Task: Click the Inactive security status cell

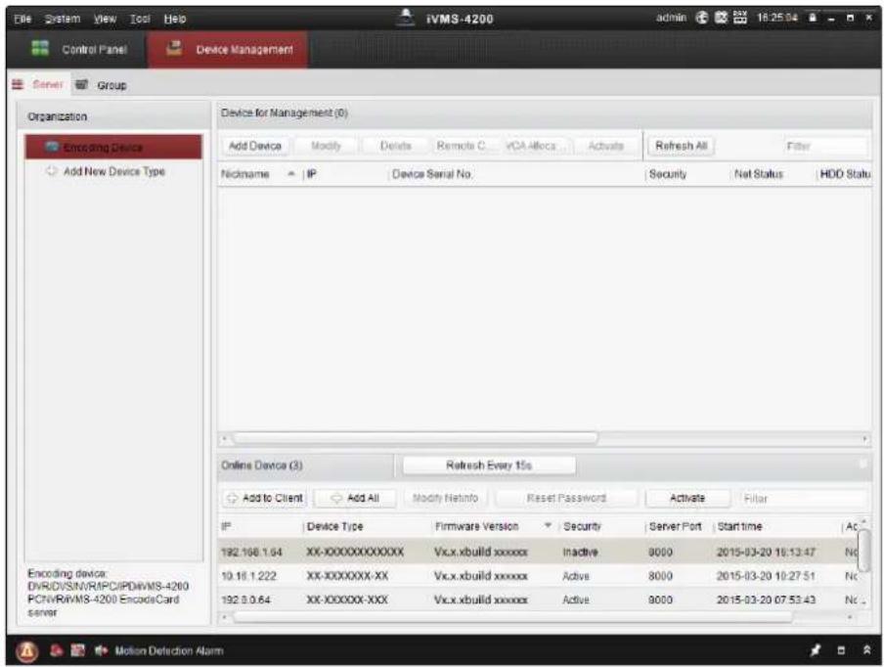Action: pos(581,552)
